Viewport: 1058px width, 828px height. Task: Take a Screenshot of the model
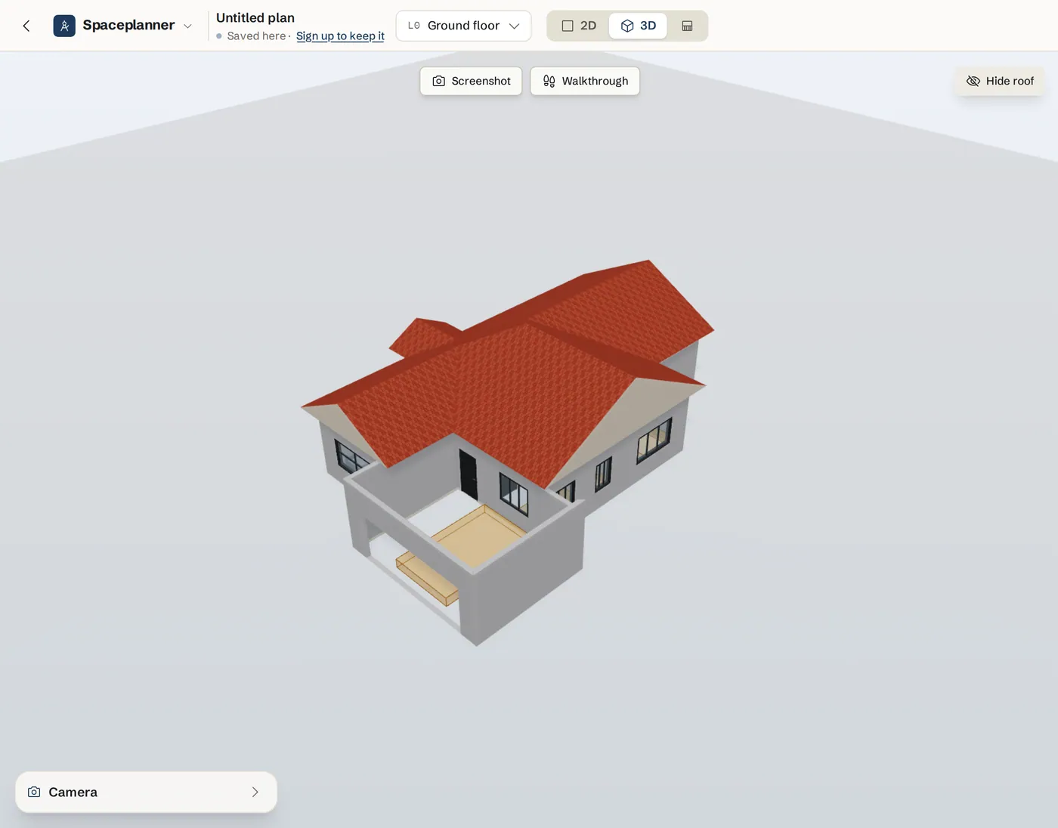click(471, 81)
